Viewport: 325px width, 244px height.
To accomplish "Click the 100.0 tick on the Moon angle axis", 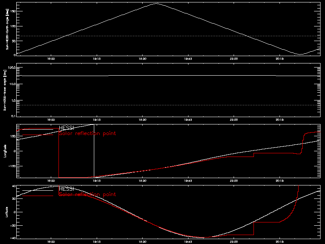I will 12,68.
